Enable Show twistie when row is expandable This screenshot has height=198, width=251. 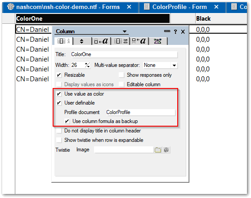click(59, 140)
